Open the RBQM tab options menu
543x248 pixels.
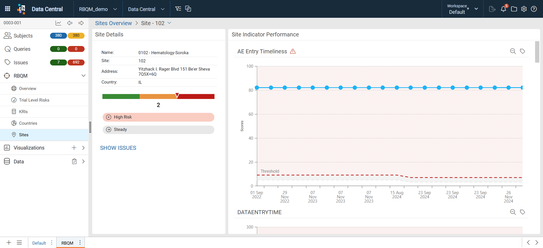tap(80, 243)
